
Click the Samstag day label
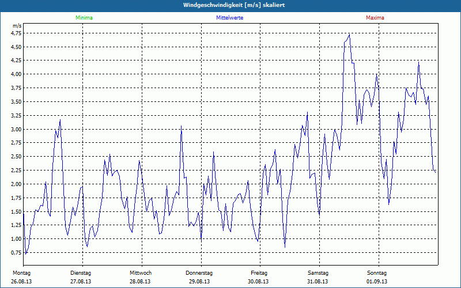pos(318,273)
